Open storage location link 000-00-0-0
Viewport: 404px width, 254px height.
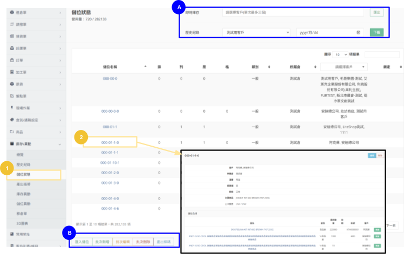(x=110, y=111)
